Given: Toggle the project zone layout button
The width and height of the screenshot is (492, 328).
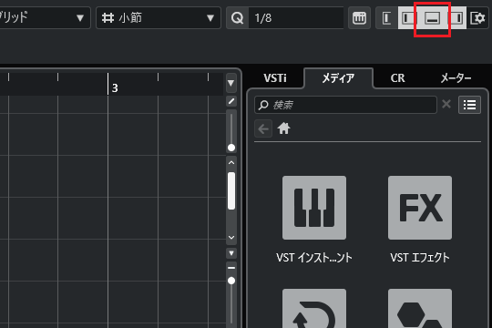Looking at the screenshot, I should [387, 18].
